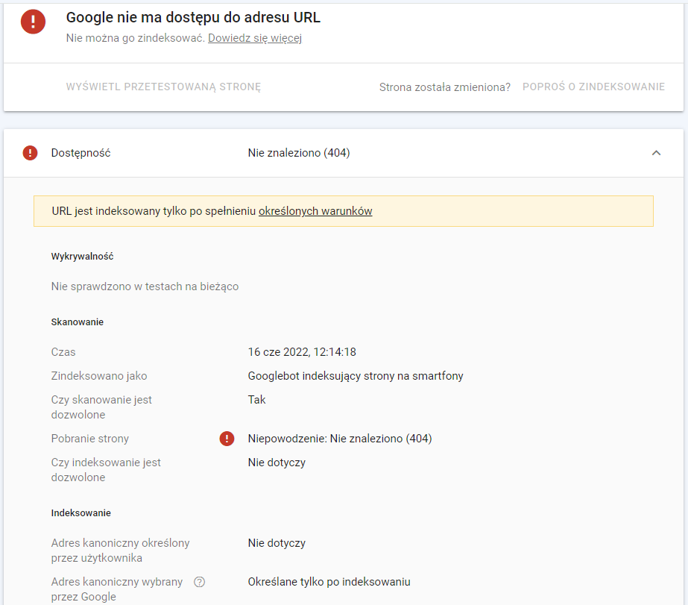Click 'Nie sprawdzono w testach na bieżąco'

point(145,286)
